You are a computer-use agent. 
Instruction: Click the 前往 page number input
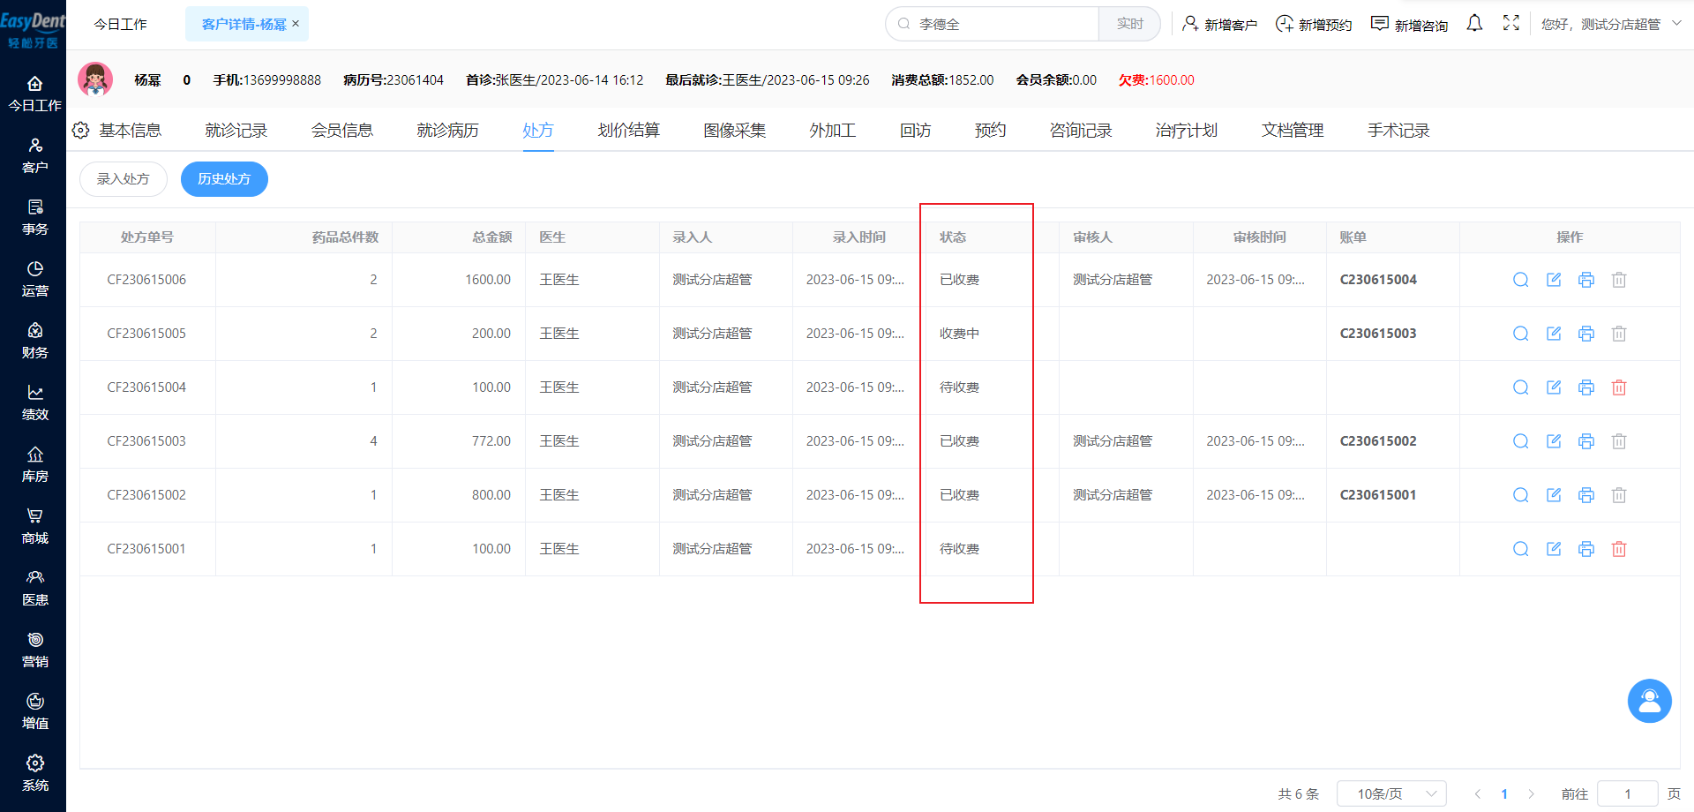click(1628, 793)
